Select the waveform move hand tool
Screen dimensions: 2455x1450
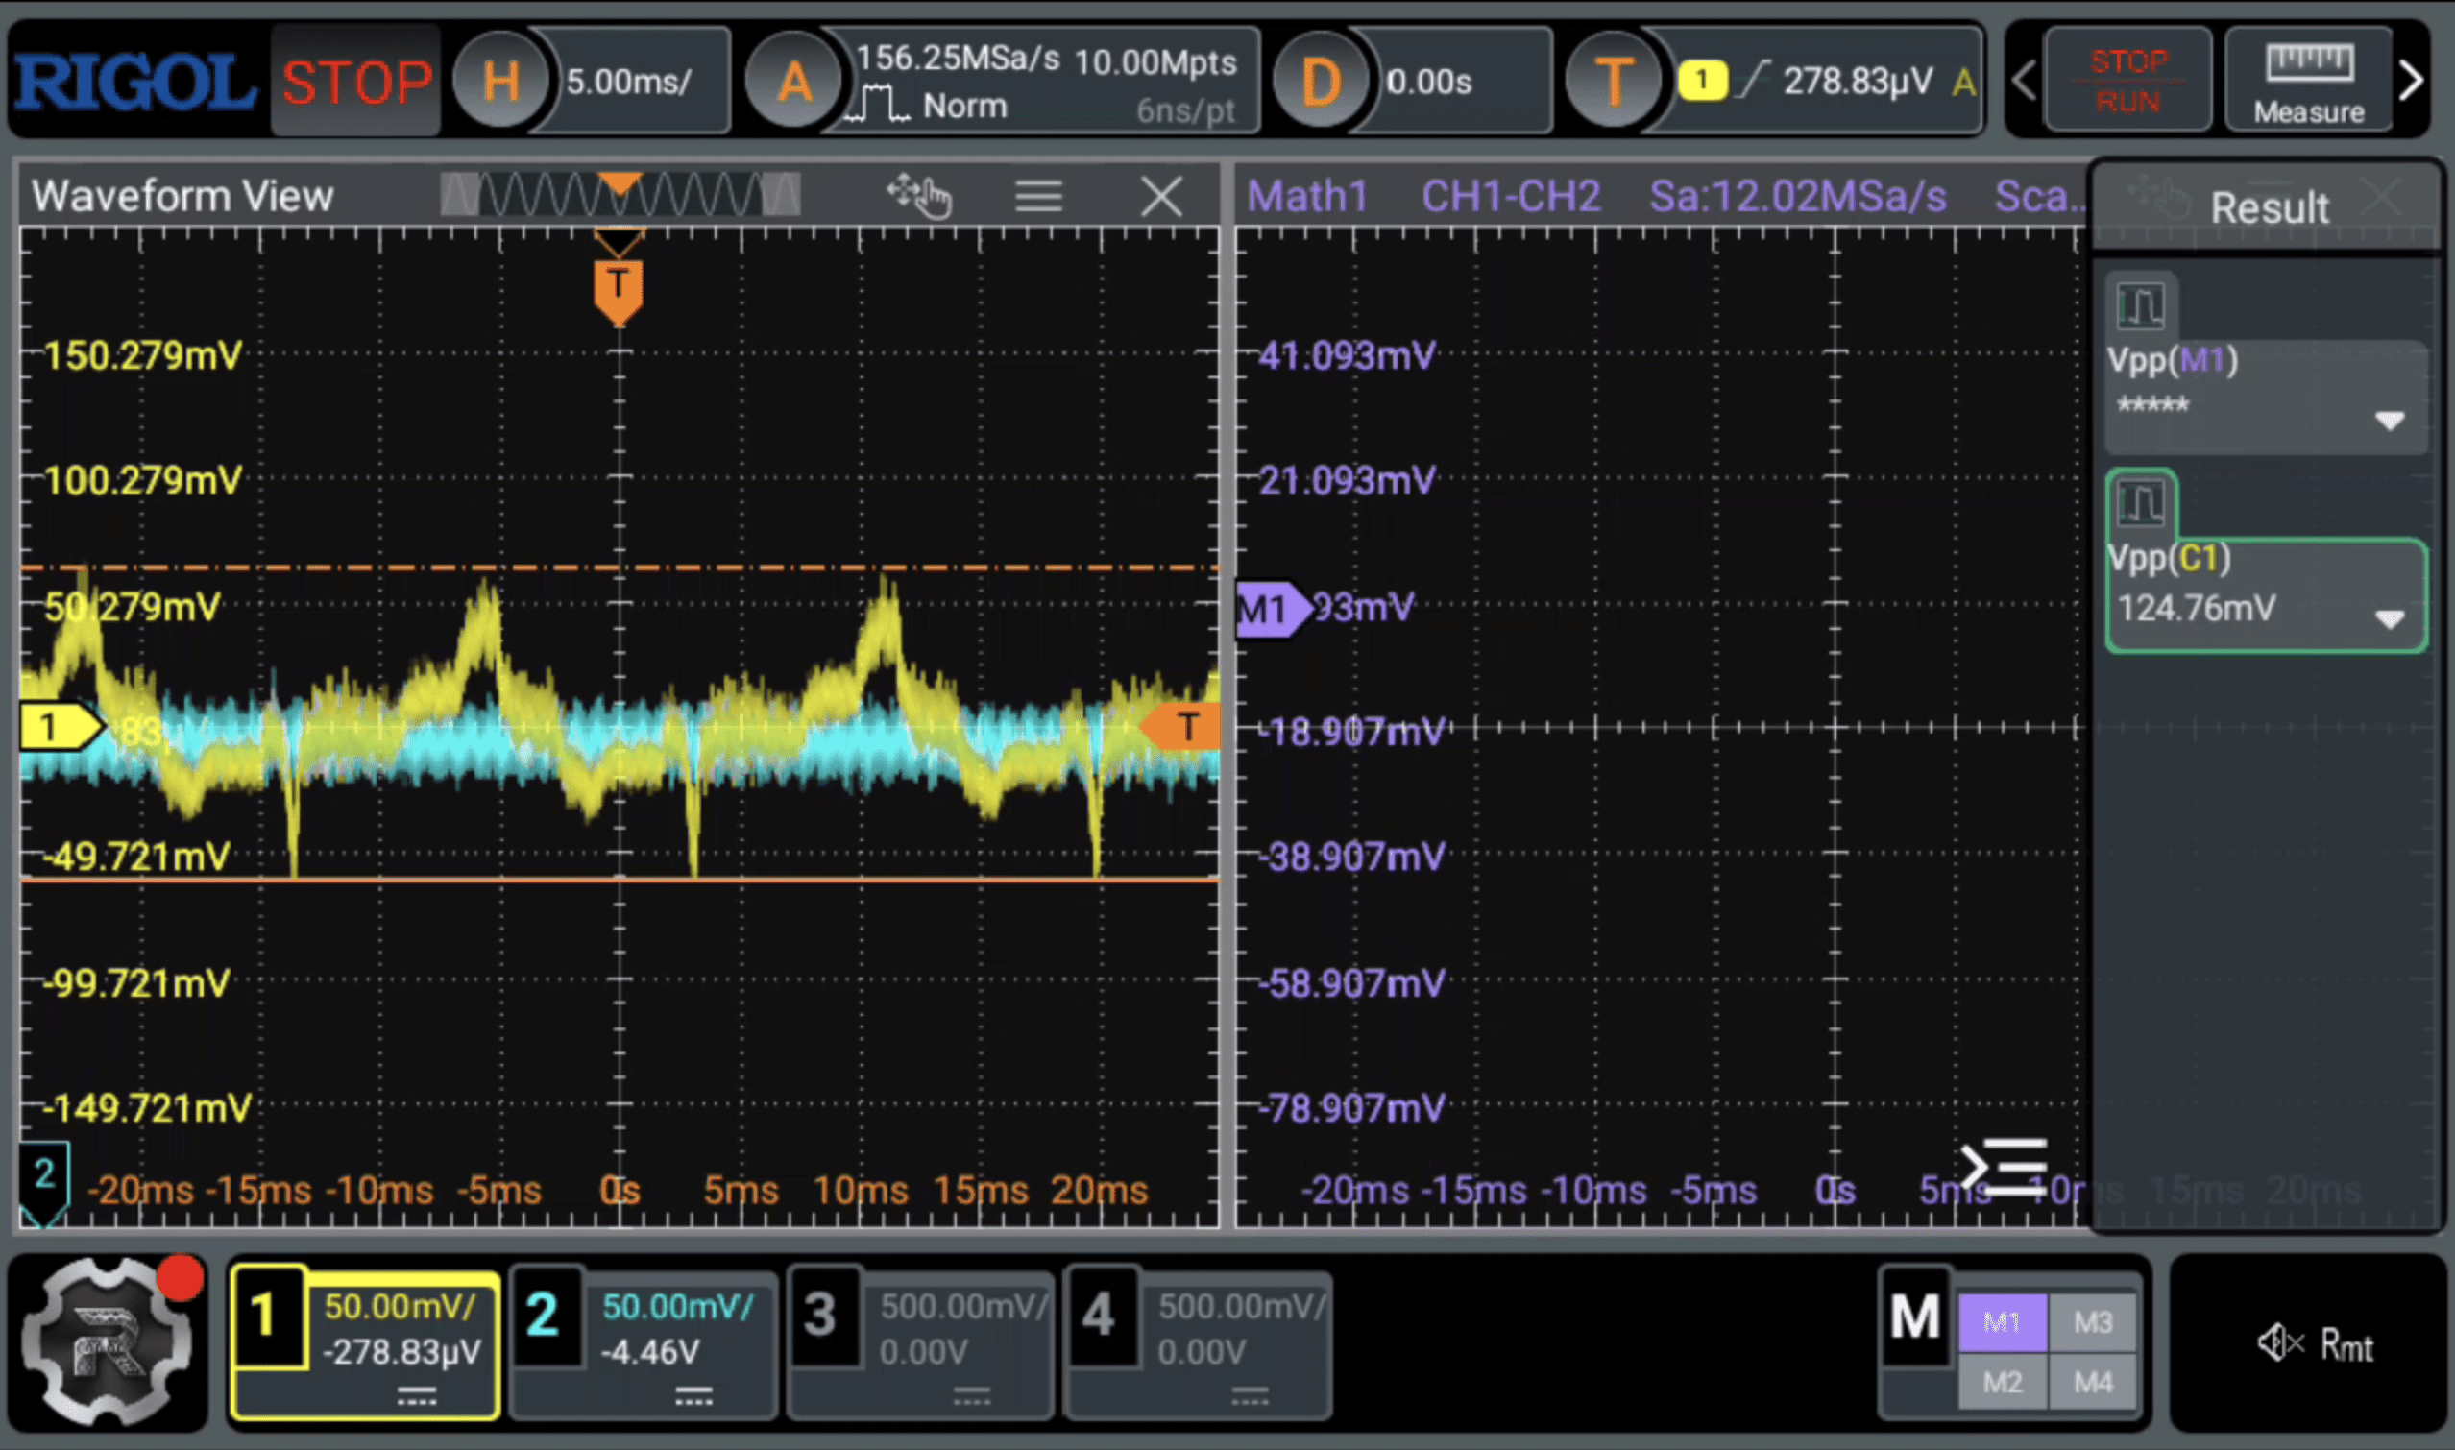coord(918,197)
